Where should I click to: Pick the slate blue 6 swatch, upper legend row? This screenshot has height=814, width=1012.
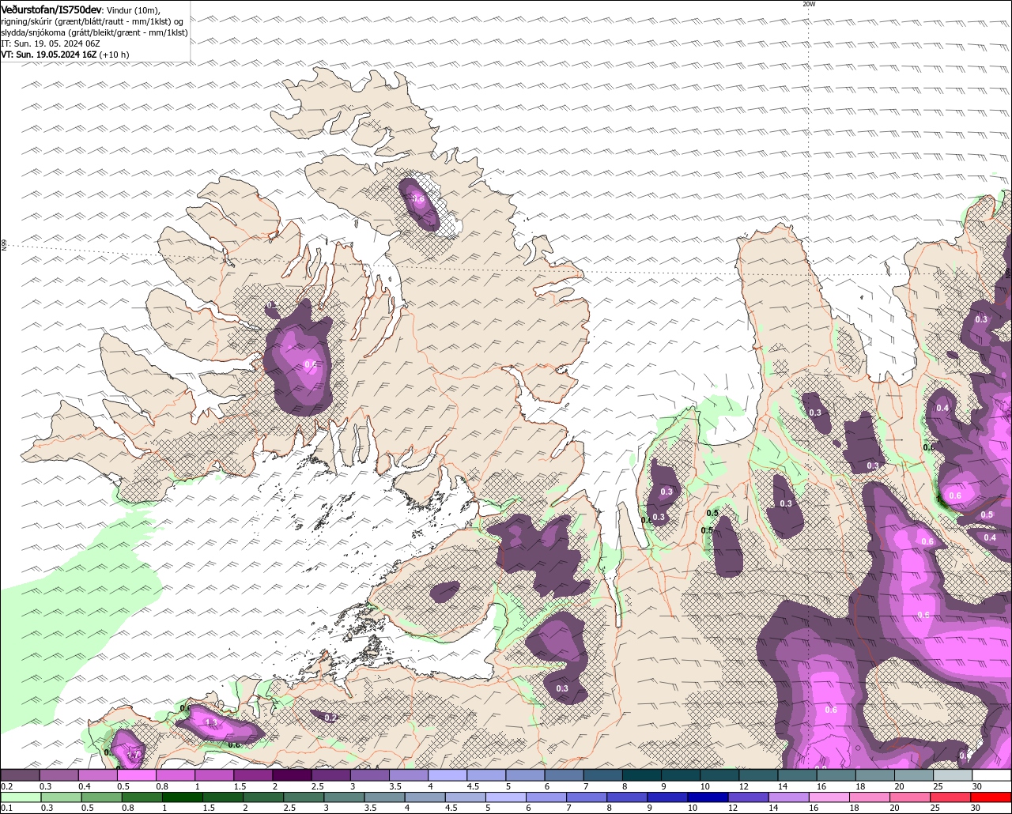pos(564,775)
